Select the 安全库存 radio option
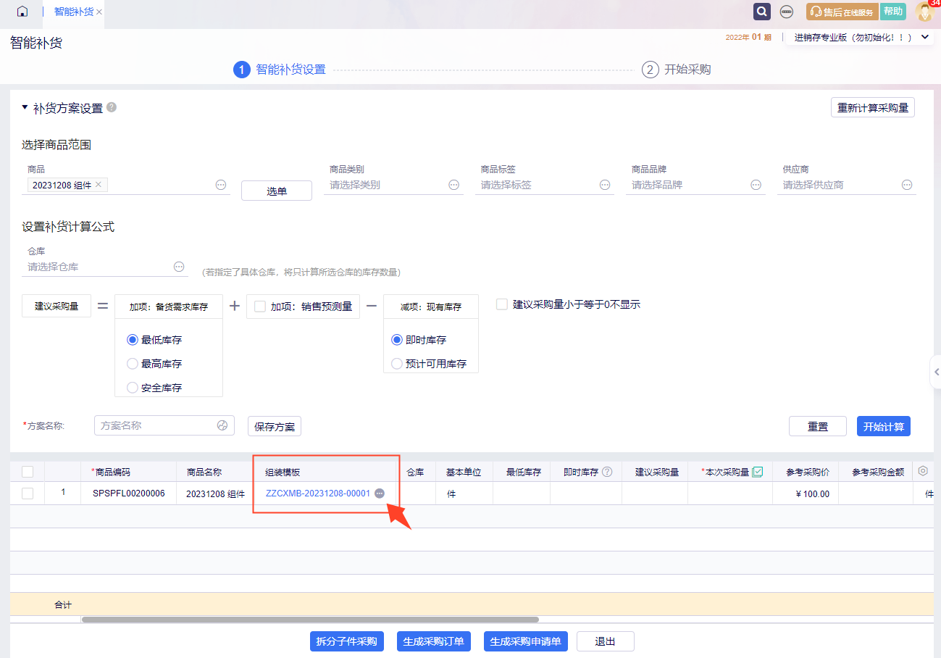This screenshot has height=658, width=941. pos(133,388)
